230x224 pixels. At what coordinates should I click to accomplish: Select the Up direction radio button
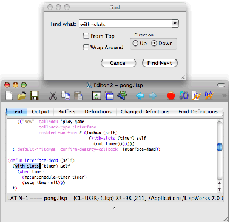pos(135,43)
